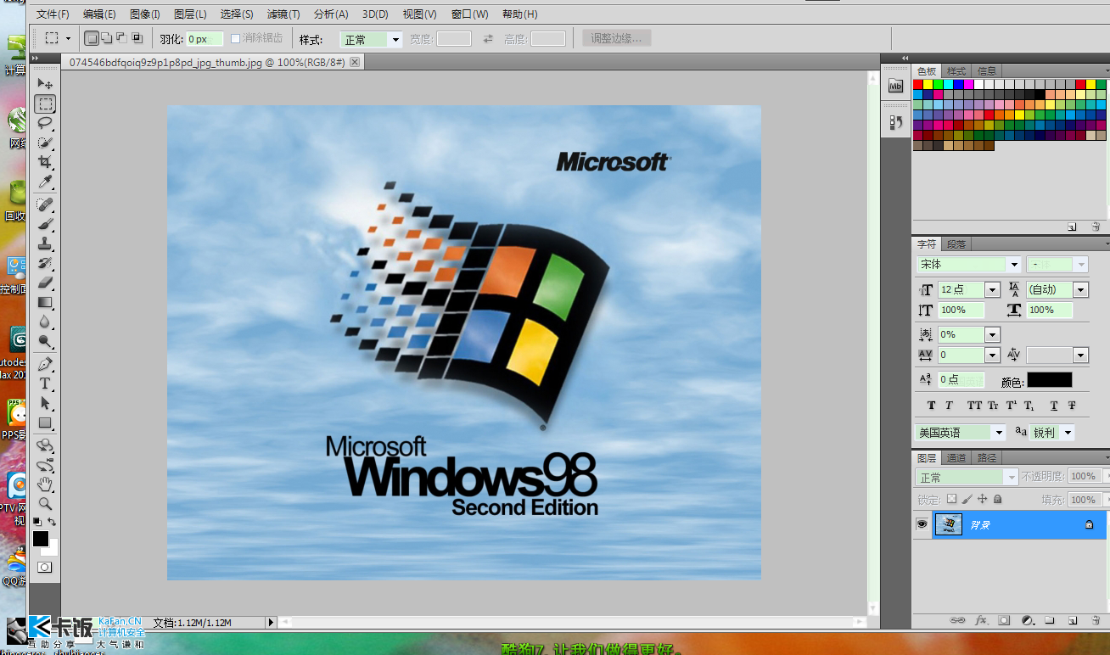This screenshot has height=655, width=1110.
Task: Reset default foreground and background colors
Action: point(37,522)
